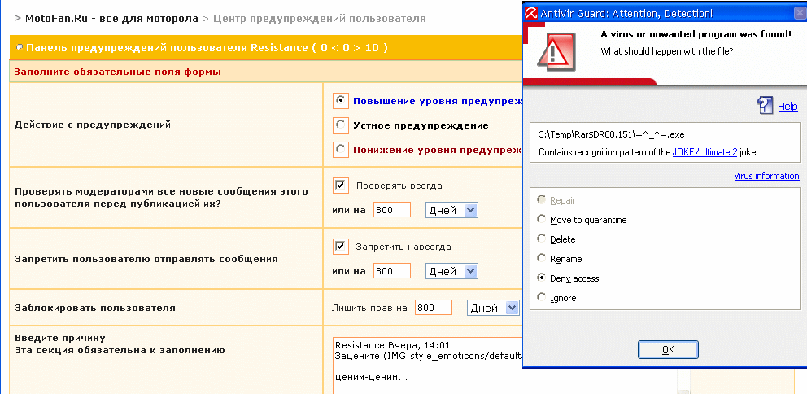The width and height of the screenshot is (807, 394).
Task: Click days field in message ban row
Action: (x=392, y=271)
